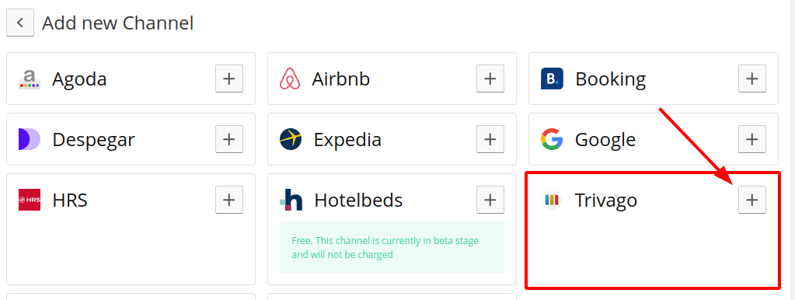Click the back arrow beside Add new Channel

coord(20,23)
